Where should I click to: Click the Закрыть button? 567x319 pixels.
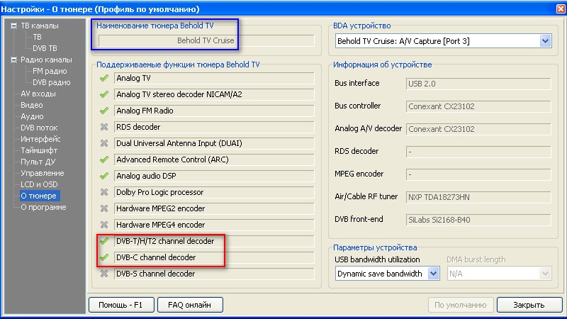pos(529,305)
